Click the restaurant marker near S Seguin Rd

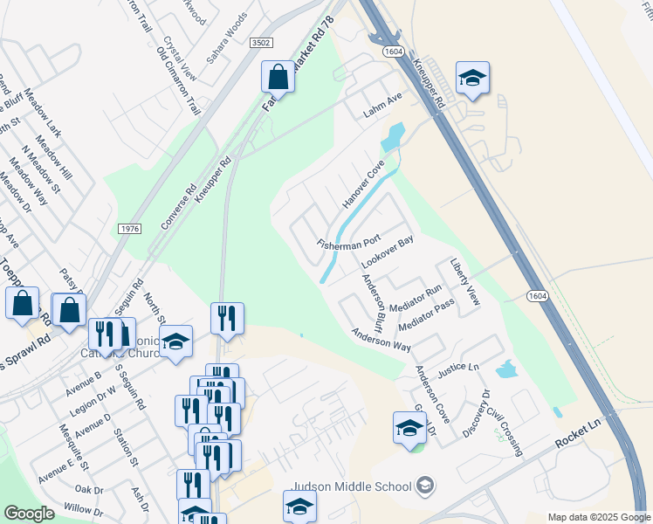103,335
